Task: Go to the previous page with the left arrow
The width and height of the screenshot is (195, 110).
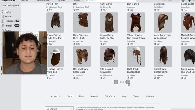Action: coord(116,82)
